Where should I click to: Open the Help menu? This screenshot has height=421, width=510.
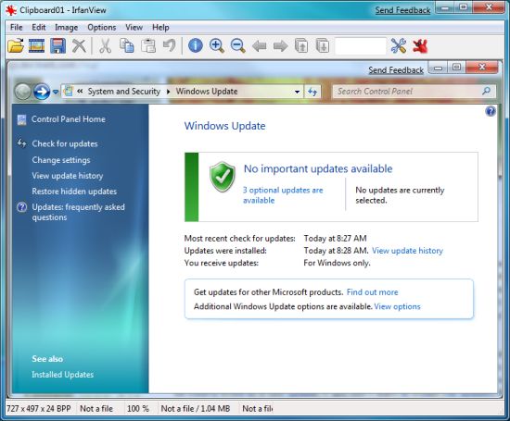tap(160, 27)
